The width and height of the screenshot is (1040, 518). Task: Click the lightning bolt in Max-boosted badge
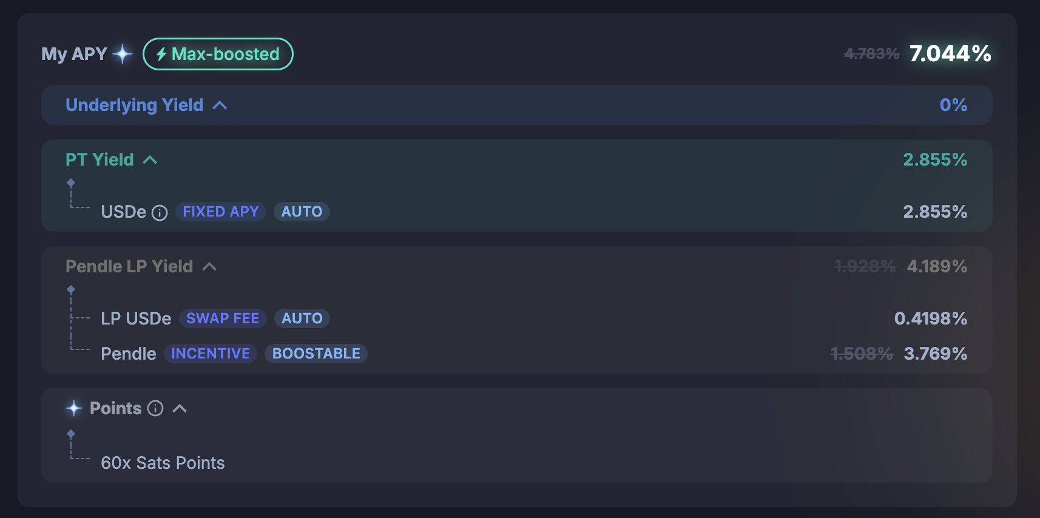click(161, 55)
